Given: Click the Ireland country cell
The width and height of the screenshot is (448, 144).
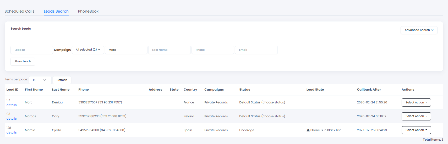Looking at the screenshot, I should click(x=189, y=116).
